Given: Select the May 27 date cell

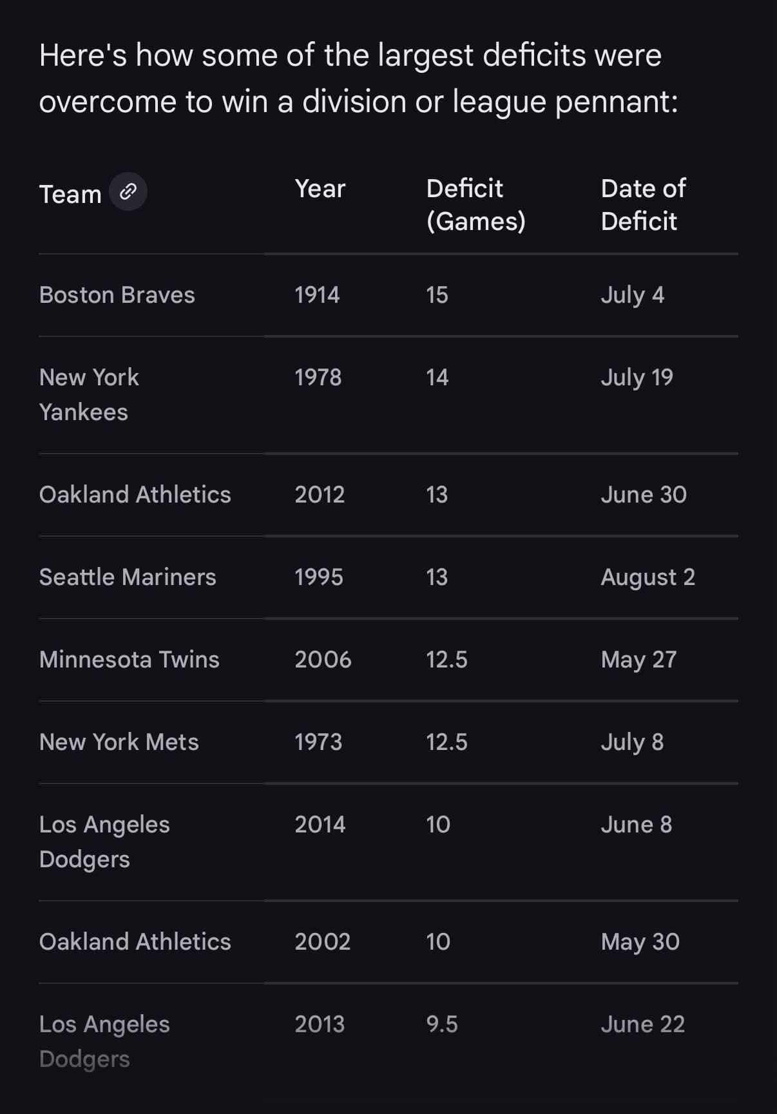Looking at the screenshot, I should coord(638,660).
